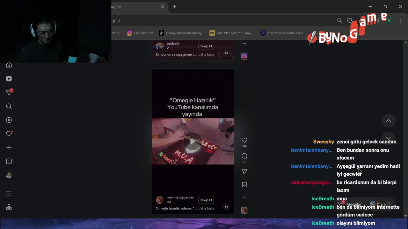This screenshot has width=408, height=229.
Task: Open Messages icon with the red badge
Action: (9, 92)
